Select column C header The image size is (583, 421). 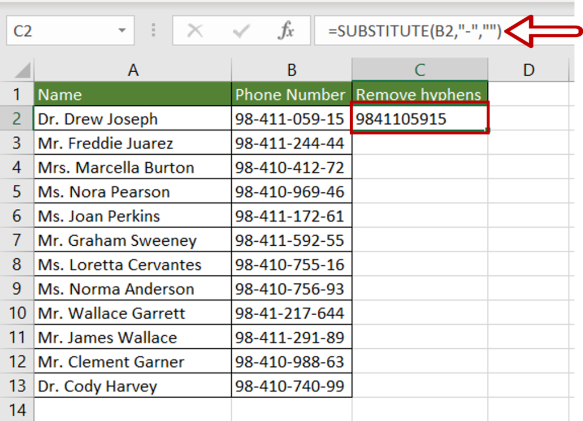(420, 70)
